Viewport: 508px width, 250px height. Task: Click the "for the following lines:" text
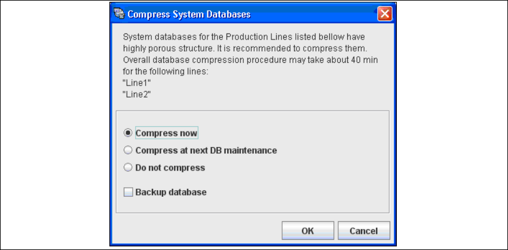pyautogui.click(x=164, y=72)
